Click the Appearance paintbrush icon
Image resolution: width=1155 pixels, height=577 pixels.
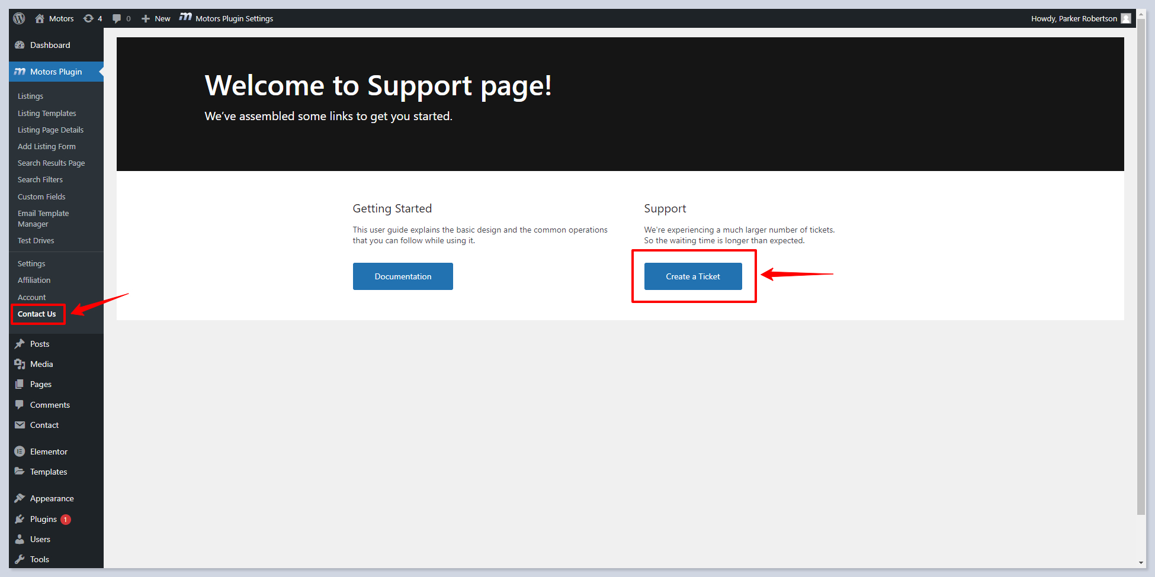pyautogui.click(x=20, y=498)
